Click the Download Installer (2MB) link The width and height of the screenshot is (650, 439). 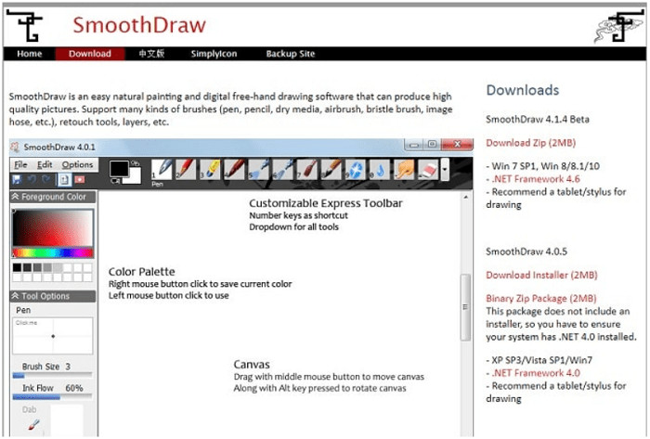click(541, 275)
